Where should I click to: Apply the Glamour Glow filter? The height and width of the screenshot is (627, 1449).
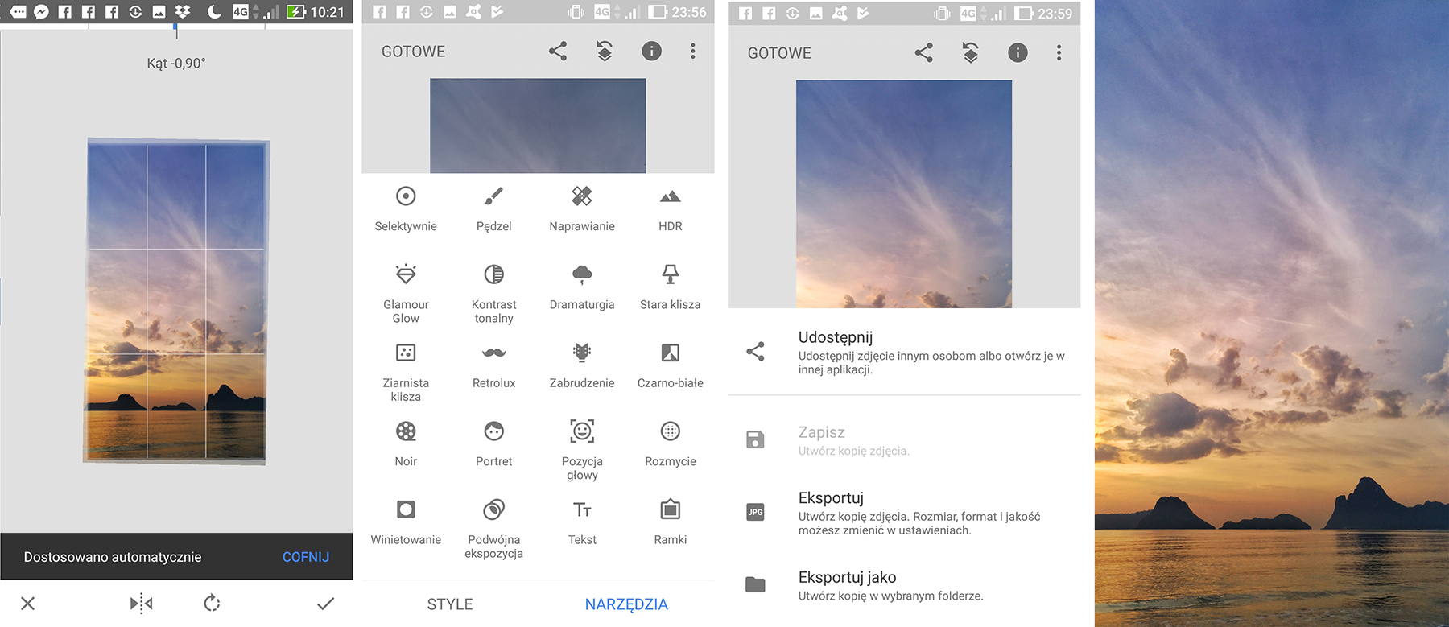click(x=406, y=294)
